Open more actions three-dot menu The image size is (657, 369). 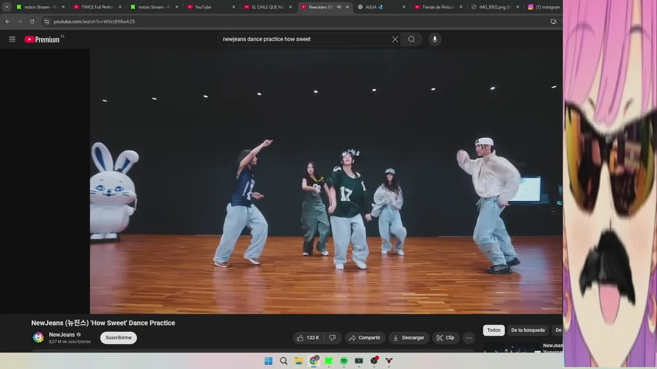coord(469,338)
